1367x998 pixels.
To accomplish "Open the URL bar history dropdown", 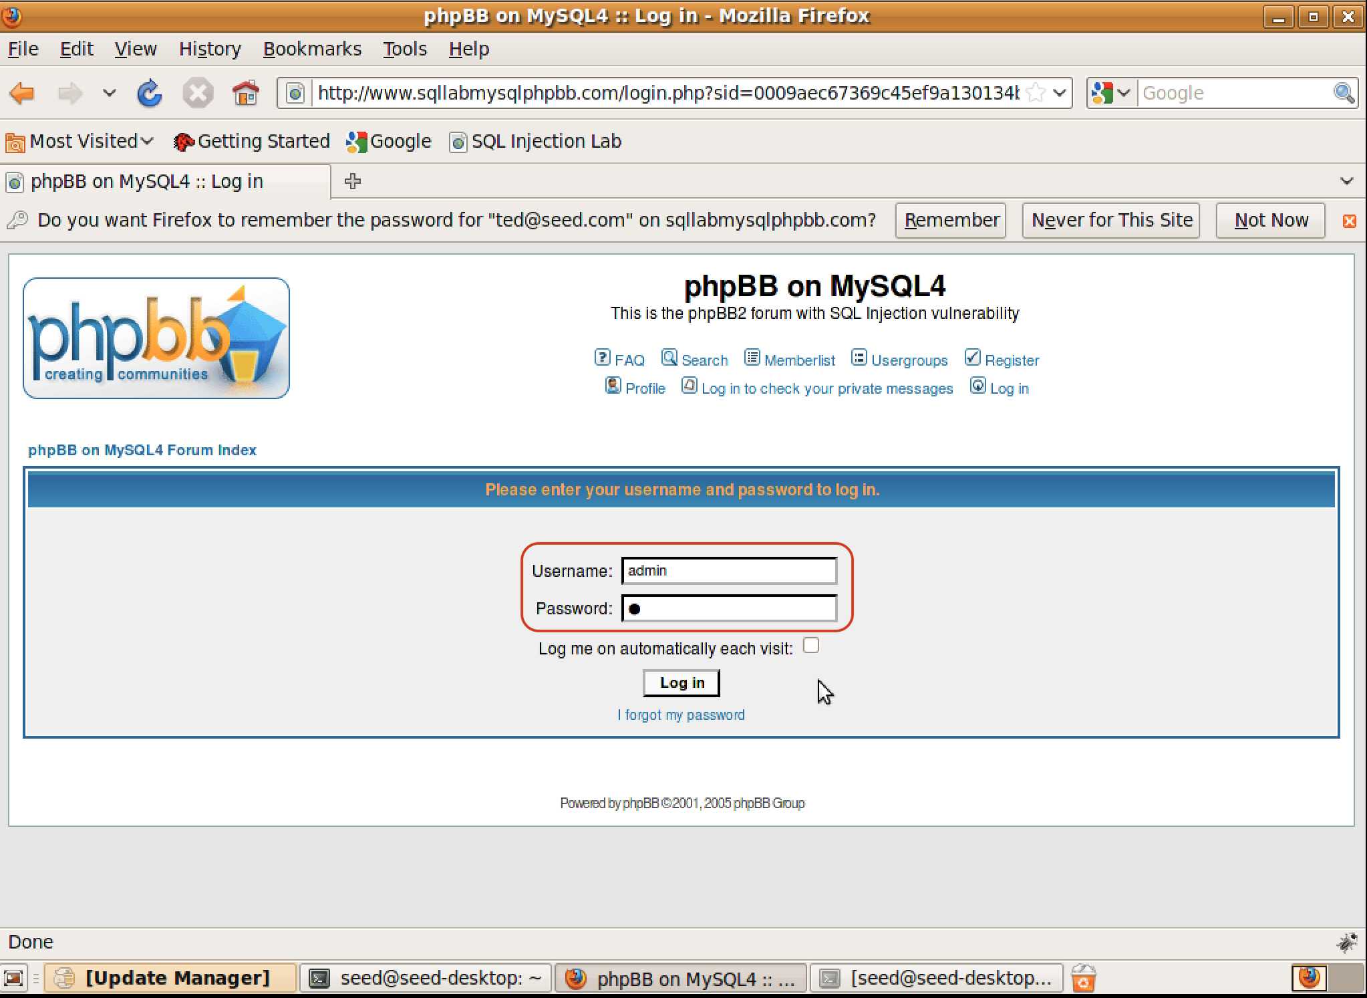I will pos(1060,93).
